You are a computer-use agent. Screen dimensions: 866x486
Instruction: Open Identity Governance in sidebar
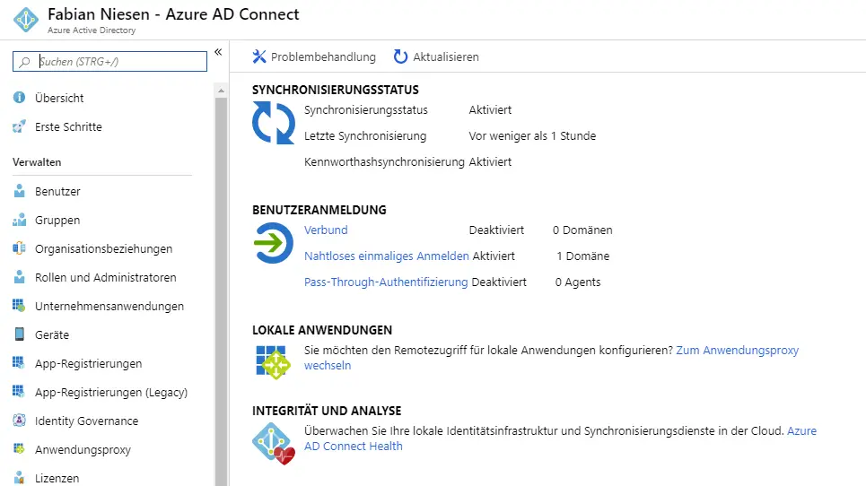(87, 421)
